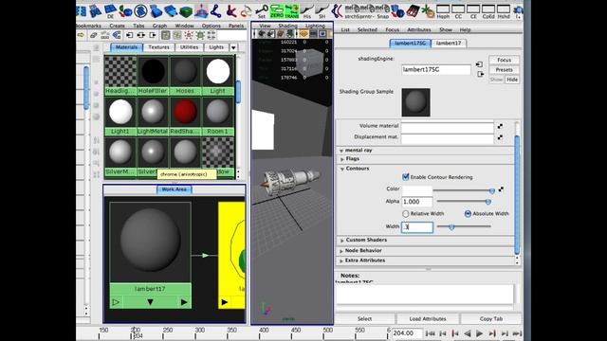Expand the Extra Attributes section

pos(341,261)
